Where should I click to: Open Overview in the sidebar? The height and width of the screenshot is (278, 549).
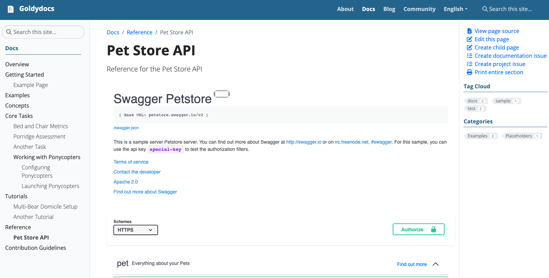17,64
